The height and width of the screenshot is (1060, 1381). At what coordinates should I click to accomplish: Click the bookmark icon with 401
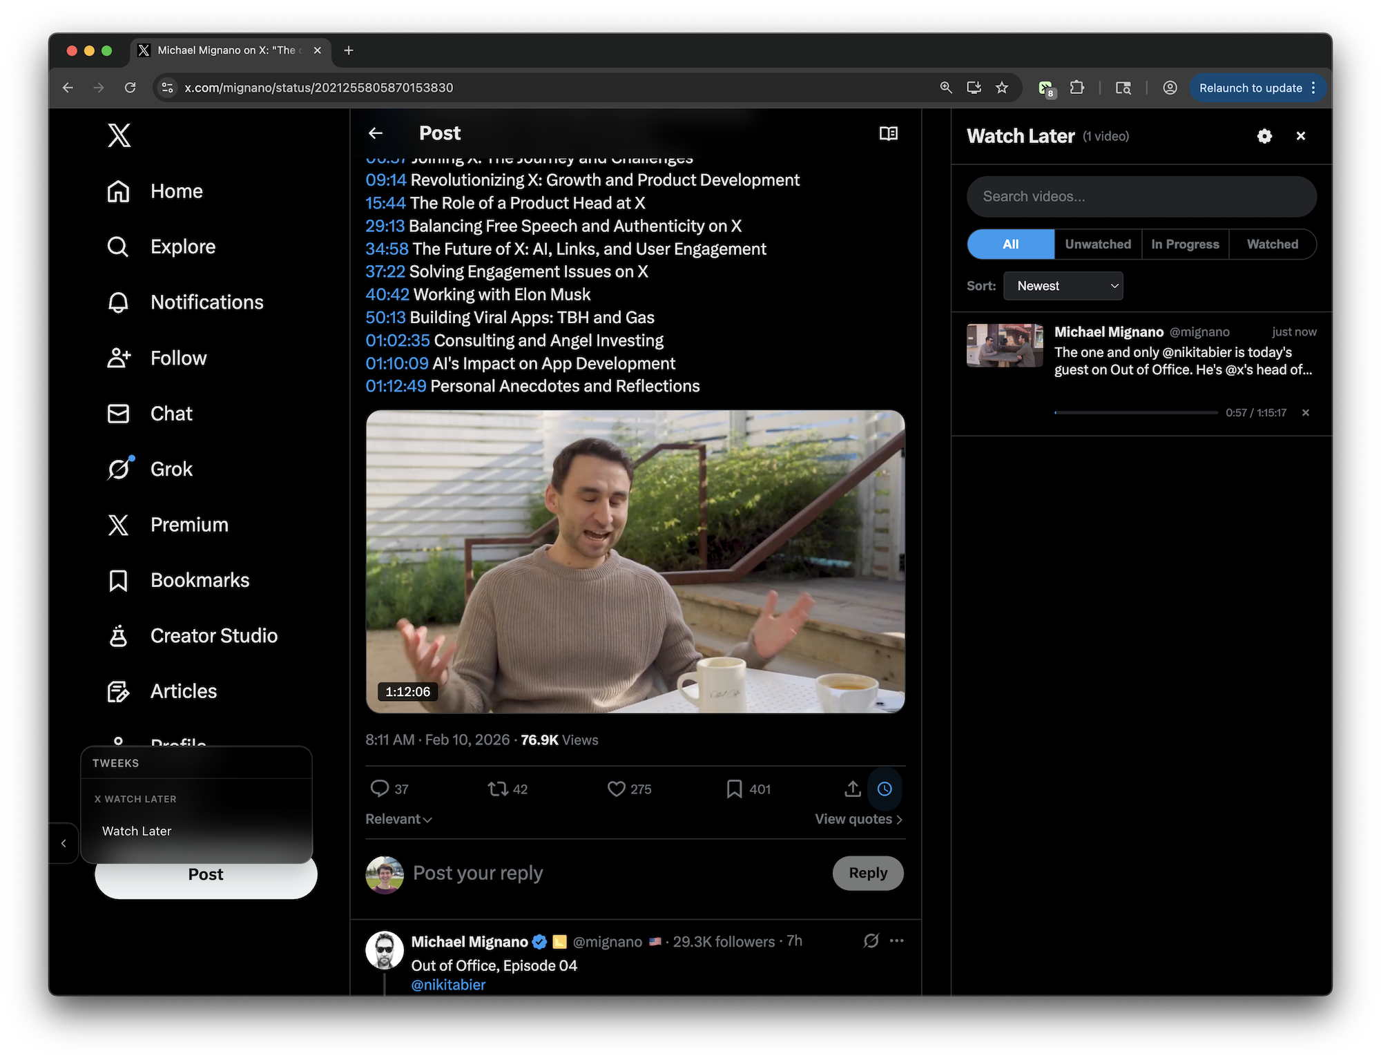coord(735,789)
